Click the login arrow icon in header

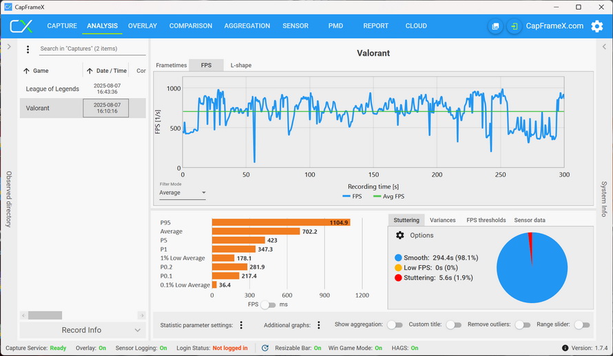515,26
